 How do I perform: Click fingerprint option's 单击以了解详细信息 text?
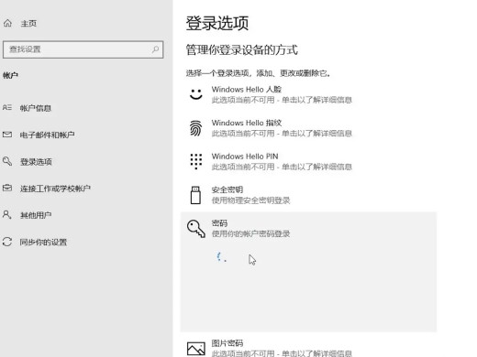(316, 134)
